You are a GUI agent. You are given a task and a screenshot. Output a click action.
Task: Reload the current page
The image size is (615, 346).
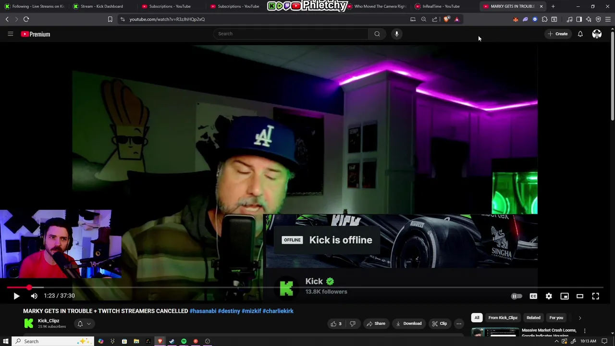tap(26, 19)
